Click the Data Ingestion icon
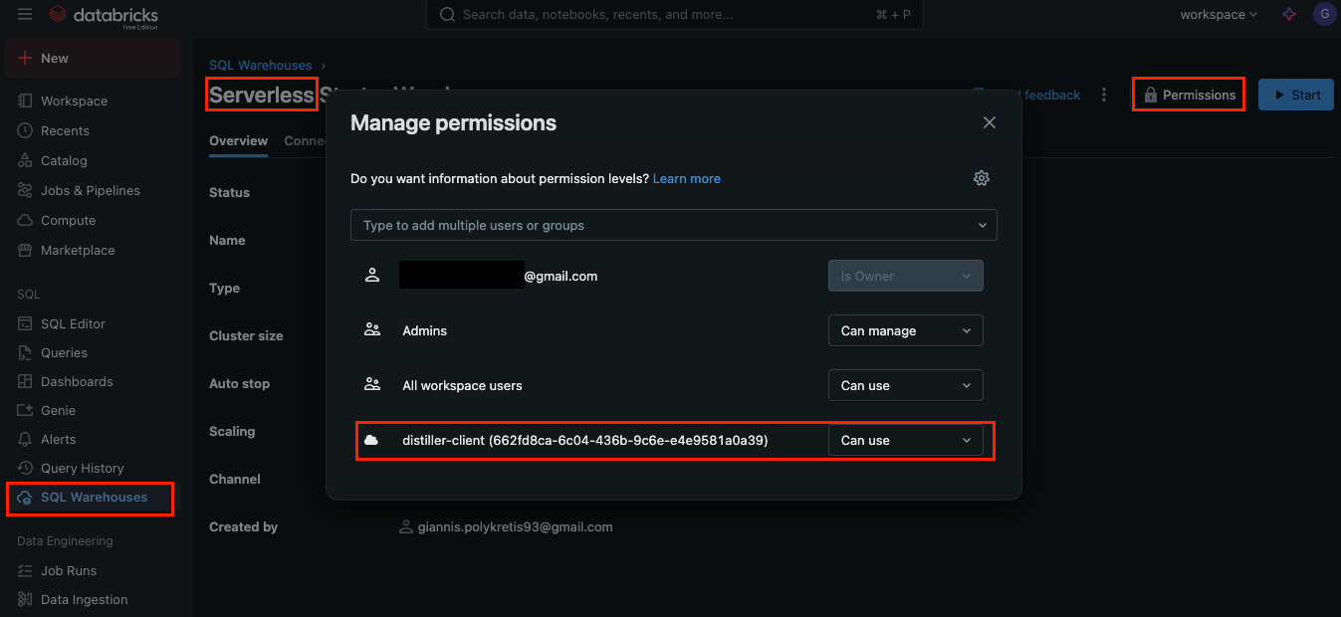1341x617 pixels. pyautogui.click(x=26, y=599)
